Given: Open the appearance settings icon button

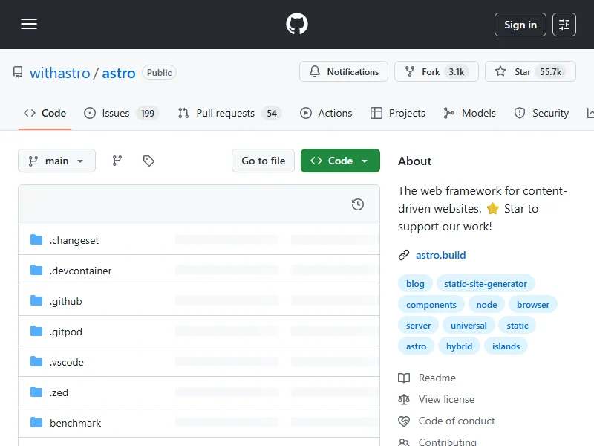Looking at the screenshot, I should pos(564,25).
